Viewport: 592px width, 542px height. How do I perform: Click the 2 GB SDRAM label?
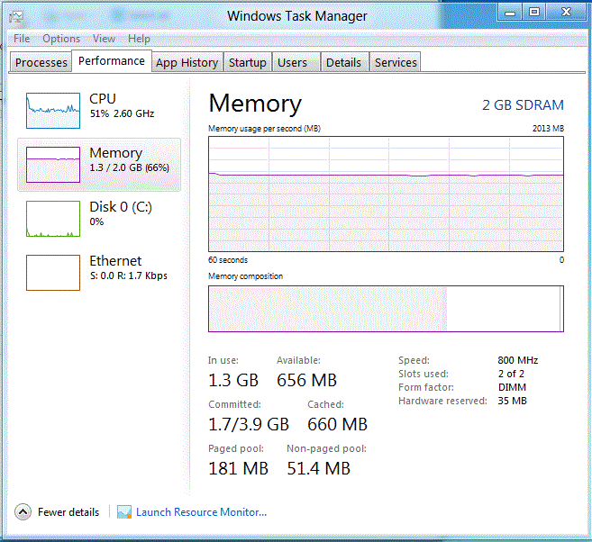click(523, 104)
